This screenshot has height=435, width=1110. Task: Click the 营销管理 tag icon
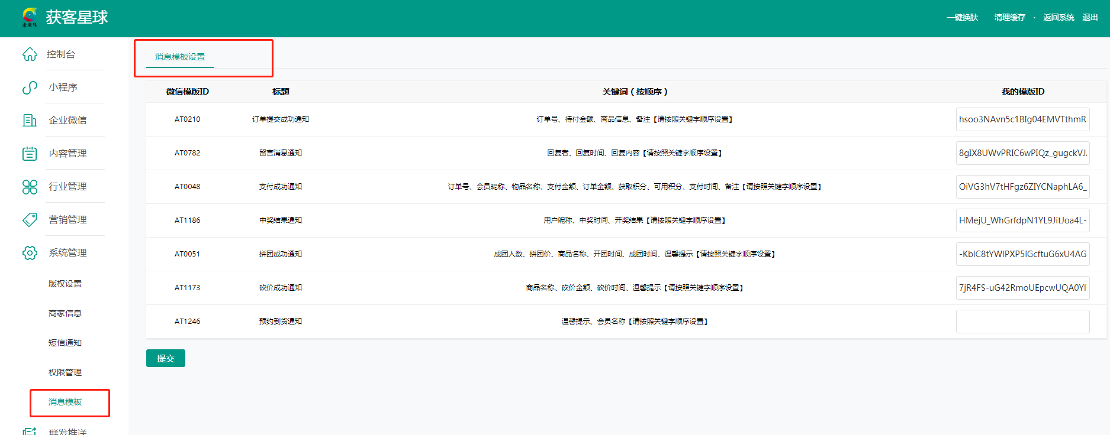tap(30, 220)
